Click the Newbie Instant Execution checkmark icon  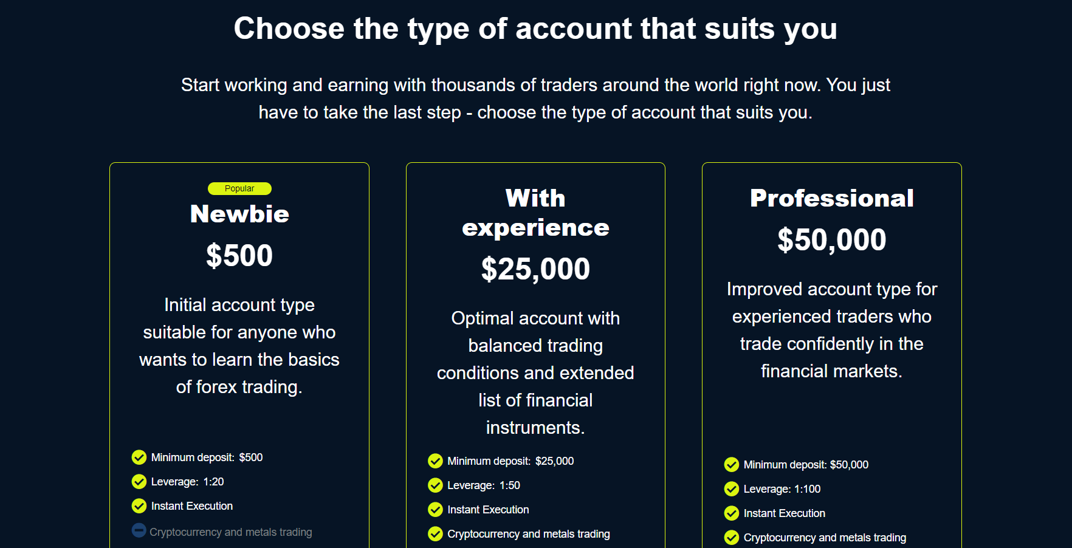pos(139,505)
